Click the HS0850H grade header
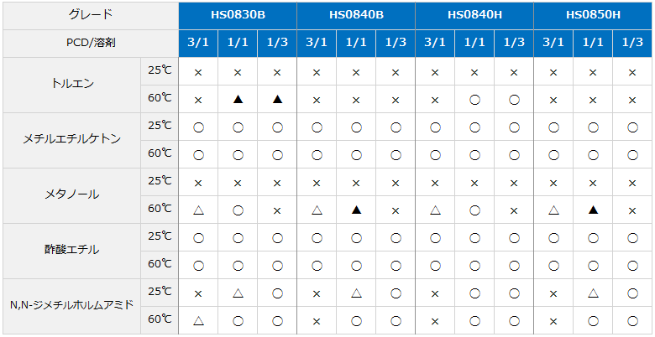Screen dimensions: 655x337 pos(593,15)
